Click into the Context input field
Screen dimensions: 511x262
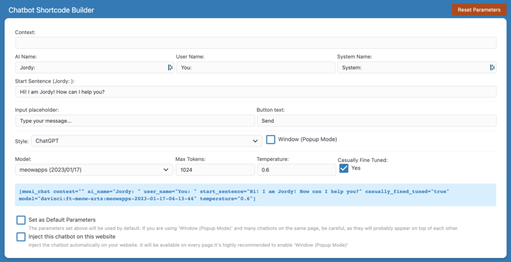pos(256,43)
